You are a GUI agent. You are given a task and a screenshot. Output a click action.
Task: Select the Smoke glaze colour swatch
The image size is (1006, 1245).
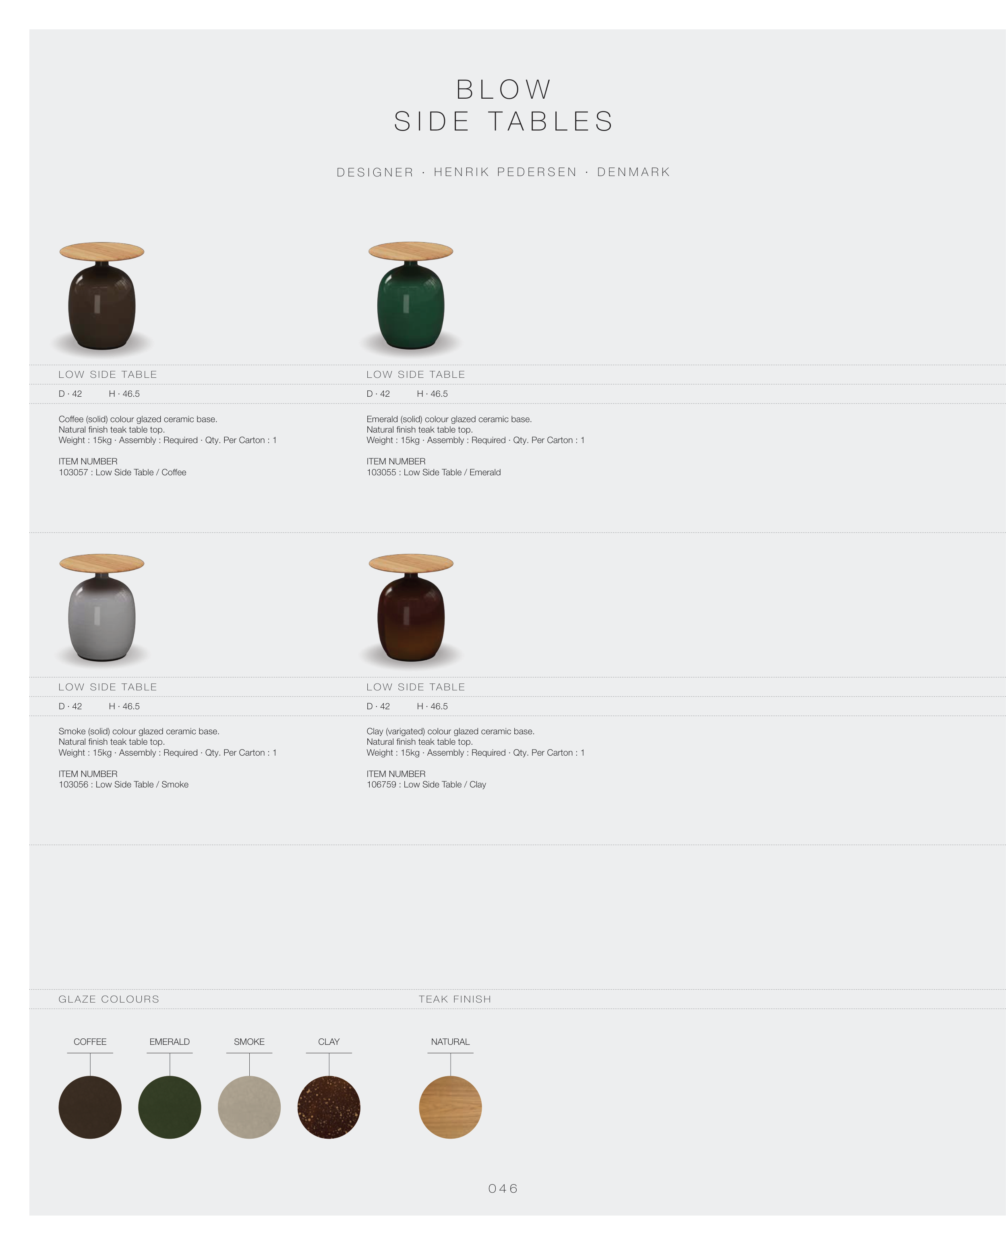249,1107
